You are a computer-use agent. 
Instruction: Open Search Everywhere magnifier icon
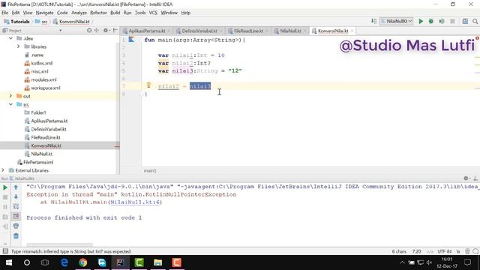(475, 21)
